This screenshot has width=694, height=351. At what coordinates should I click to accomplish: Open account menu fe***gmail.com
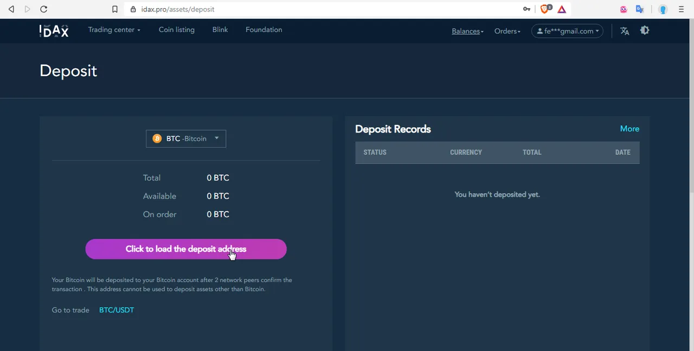tap(568, 31)
